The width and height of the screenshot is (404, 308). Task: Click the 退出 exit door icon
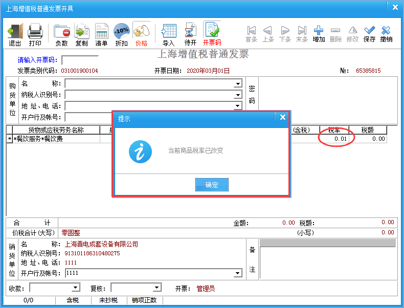click(15, 35)
